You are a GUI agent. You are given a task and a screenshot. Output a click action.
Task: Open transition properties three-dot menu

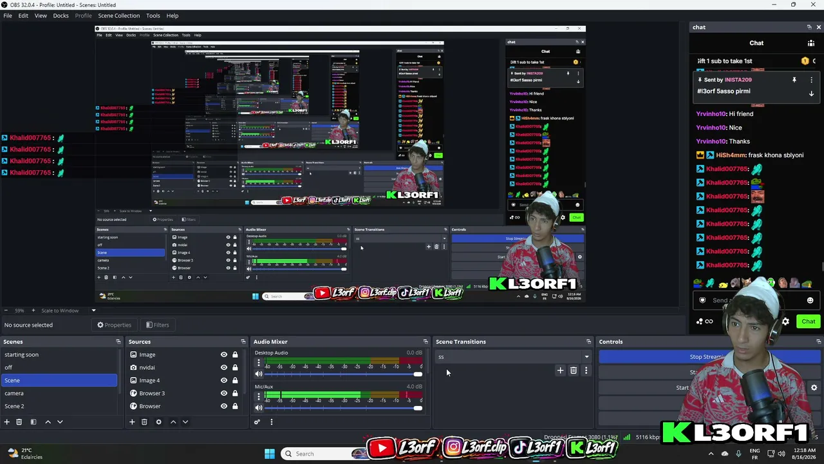[x=586, y=371]
